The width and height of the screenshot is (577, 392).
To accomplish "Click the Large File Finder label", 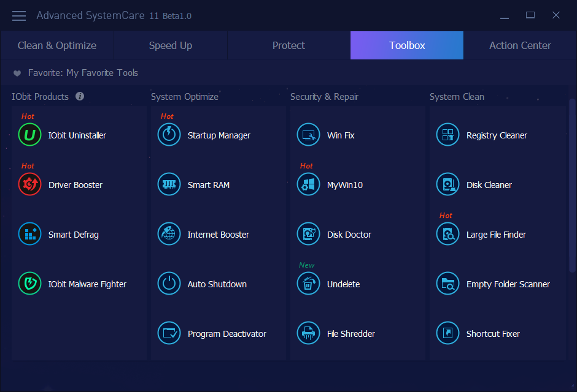I will (496, 235).
